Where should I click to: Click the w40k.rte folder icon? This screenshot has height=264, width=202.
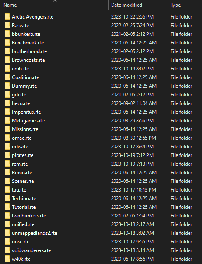(x=7, y=259)
